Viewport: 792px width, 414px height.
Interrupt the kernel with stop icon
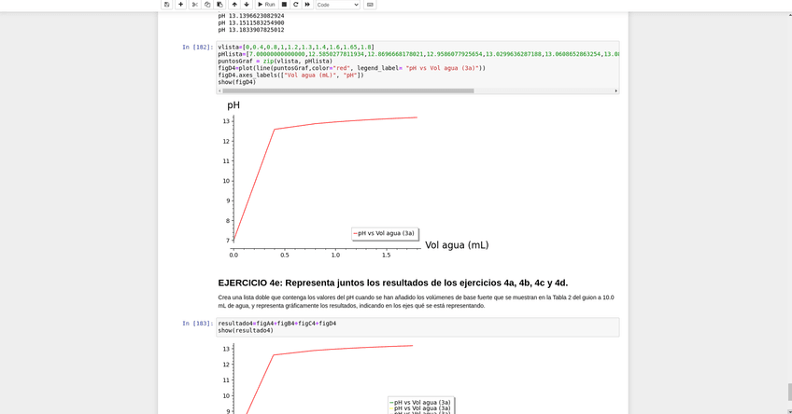[284, 5]
